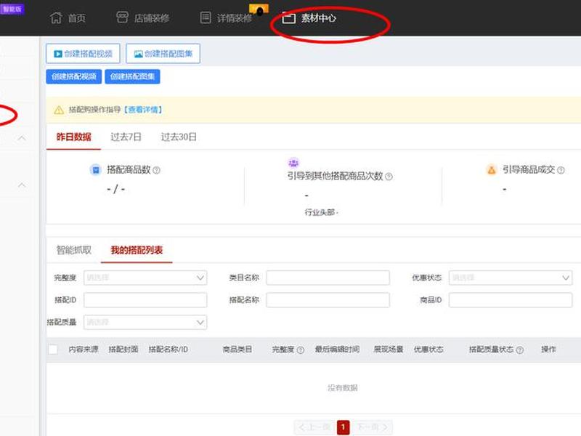The height and width of the screenshot is (436, 581).
Task: Open the 搭配质量 dropdown
Action: pyautogui.click(x=145, y=322)
